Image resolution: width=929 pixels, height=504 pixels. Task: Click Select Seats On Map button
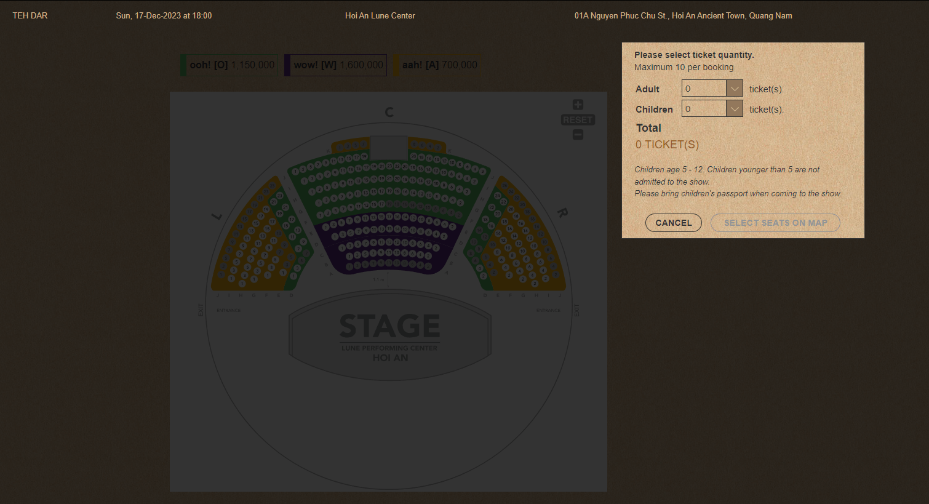pos(775,223)
